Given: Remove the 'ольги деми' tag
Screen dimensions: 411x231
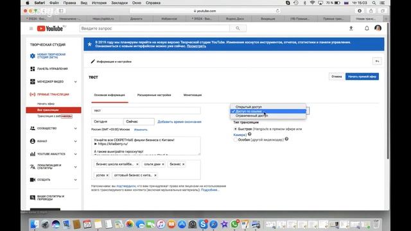Looking at the screenshot, I should [x=163, y=164].
